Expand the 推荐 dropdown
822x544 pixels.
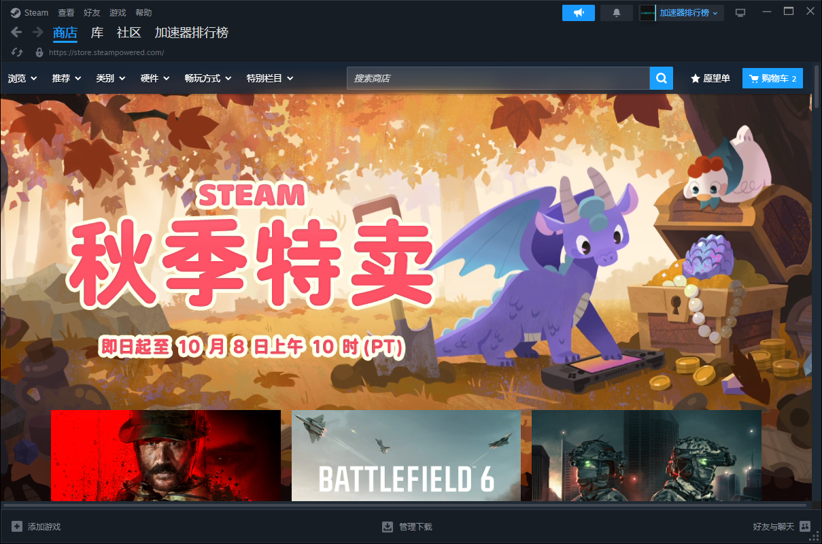pos(67,78)
